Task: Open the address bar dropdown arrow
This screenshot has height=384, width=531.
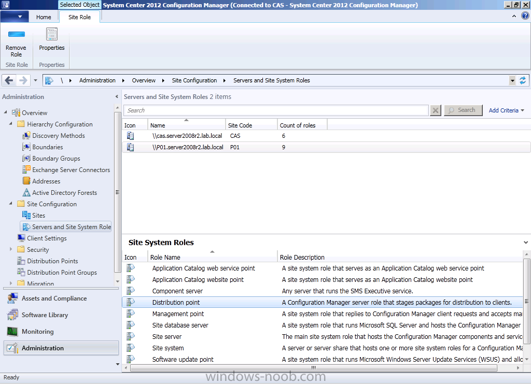Action: pos(512,80)
